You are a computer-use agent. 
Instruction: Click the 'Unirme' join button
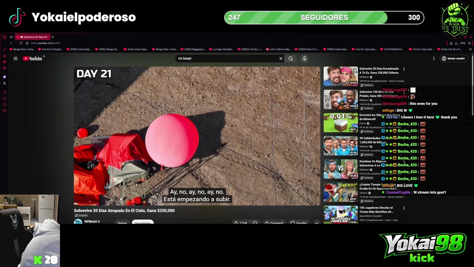[x=122, y=222]
